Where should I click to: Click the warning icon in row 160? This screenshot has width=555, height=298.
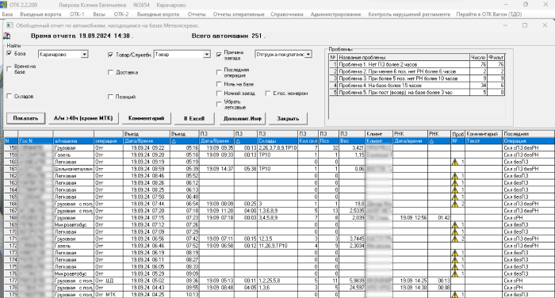pyautogui.click(x=455, y=162)
